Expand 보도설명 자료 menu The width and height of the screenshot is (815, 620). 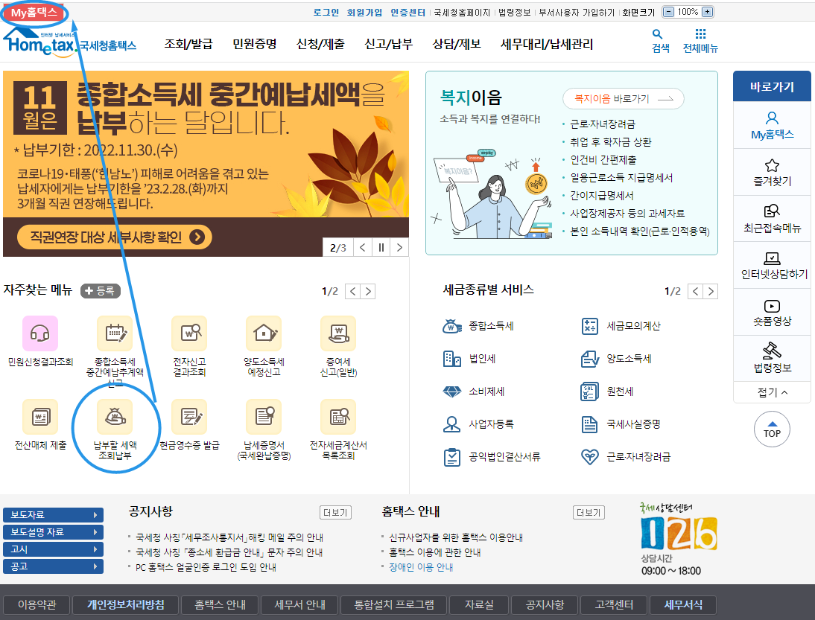click(x=53, y=532)
